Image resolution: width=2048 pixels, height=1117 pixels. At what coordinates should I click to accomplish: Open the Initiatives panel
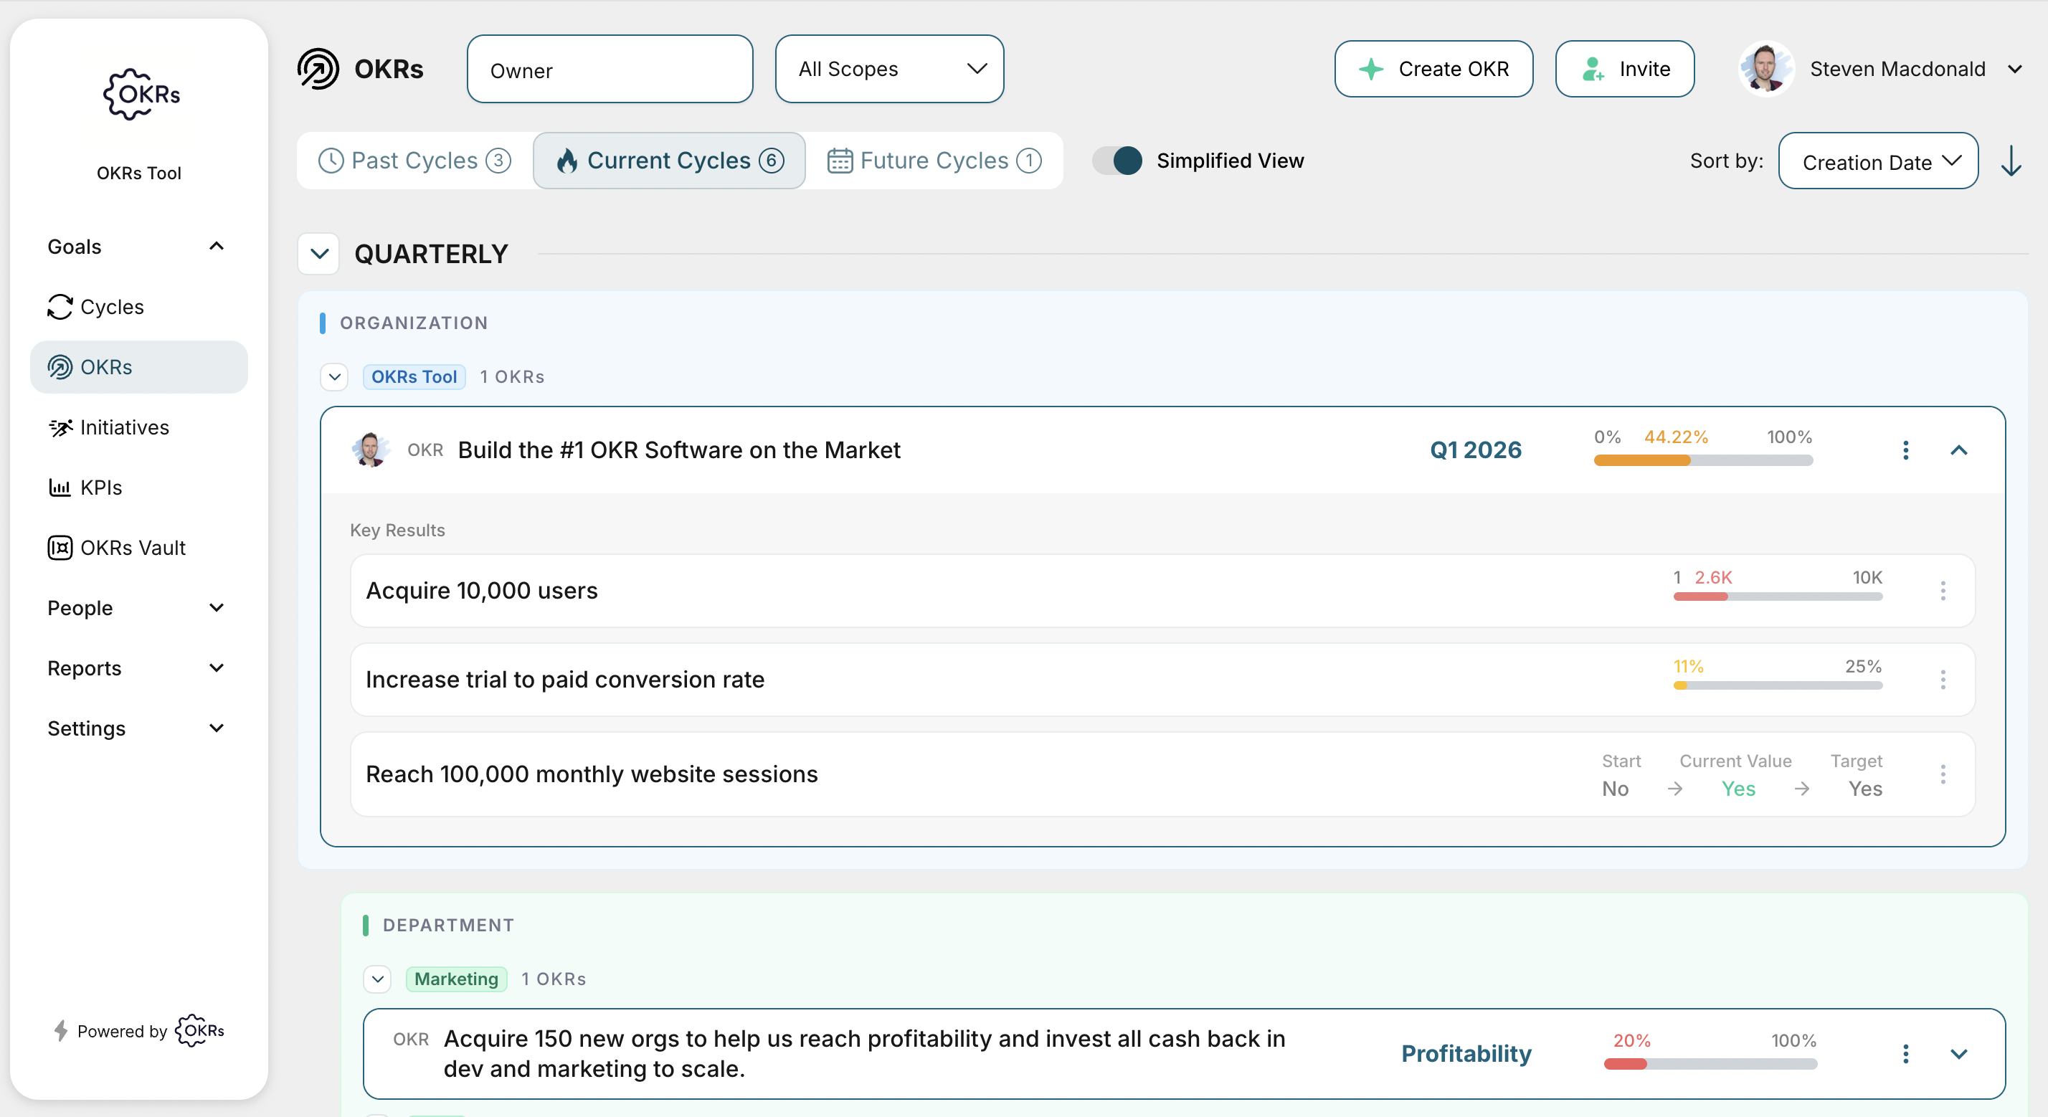(124, 427)
